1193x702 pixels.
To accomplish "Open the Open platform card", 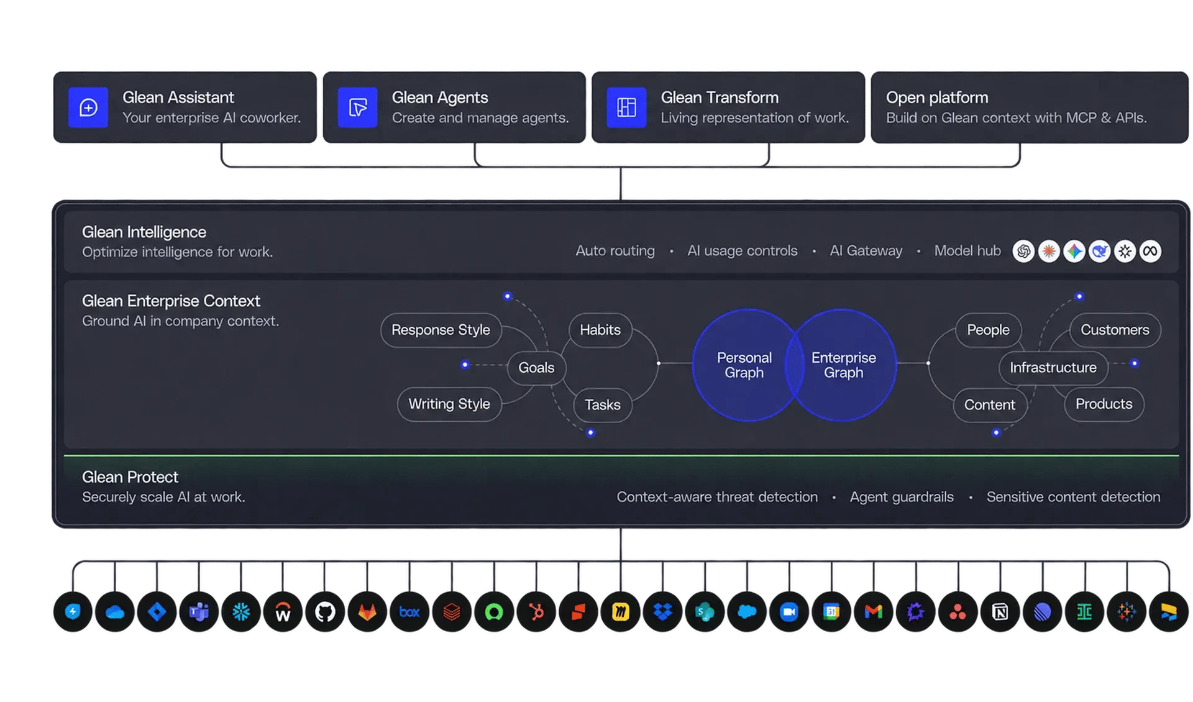I will click(x=1030, y=107).
